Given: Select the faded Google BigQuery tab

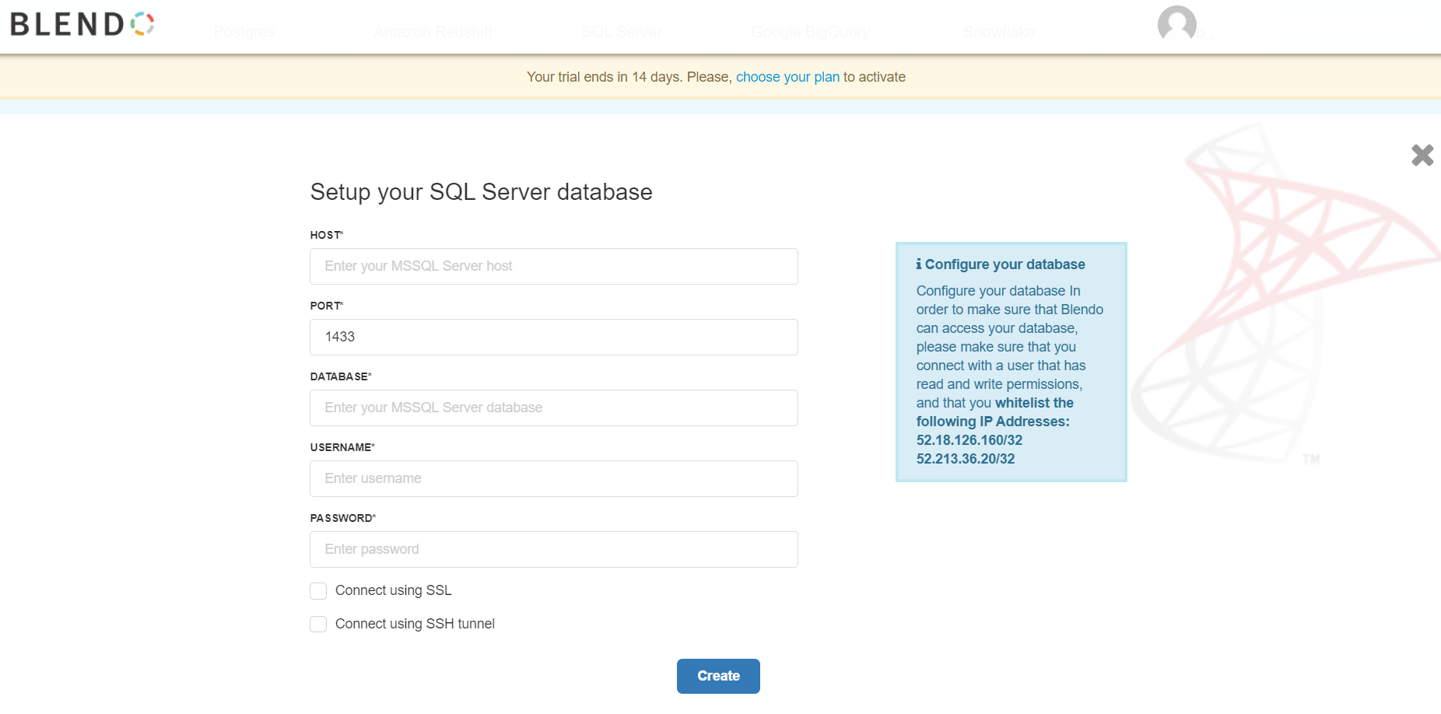Looking at the screenshot, I should (x=810, y=32).
